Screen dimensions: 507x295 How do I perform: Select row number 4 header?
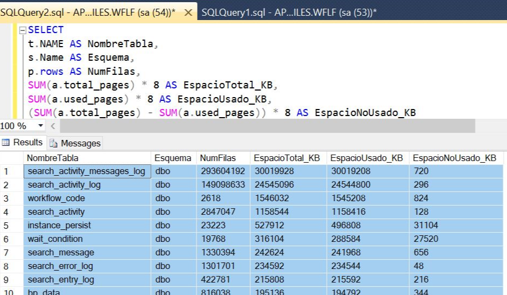[x=11, y=212]
